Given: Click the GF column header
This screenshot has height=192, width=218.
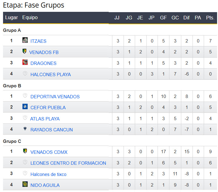Looking at the screenshot, I should (x=163, y=18).
